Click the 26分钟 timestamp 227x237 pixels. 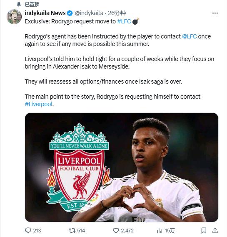click(117, 13)
